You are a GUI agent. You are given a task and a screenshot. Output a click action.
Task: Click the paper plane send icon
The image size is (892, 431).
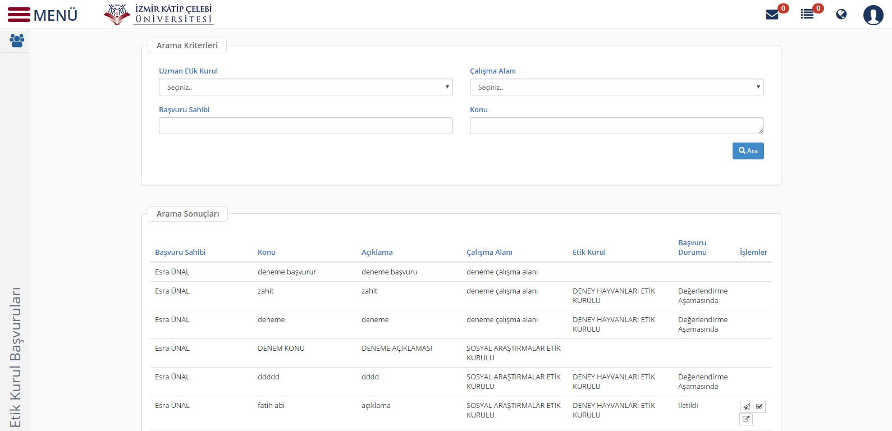tap(746, 407)
